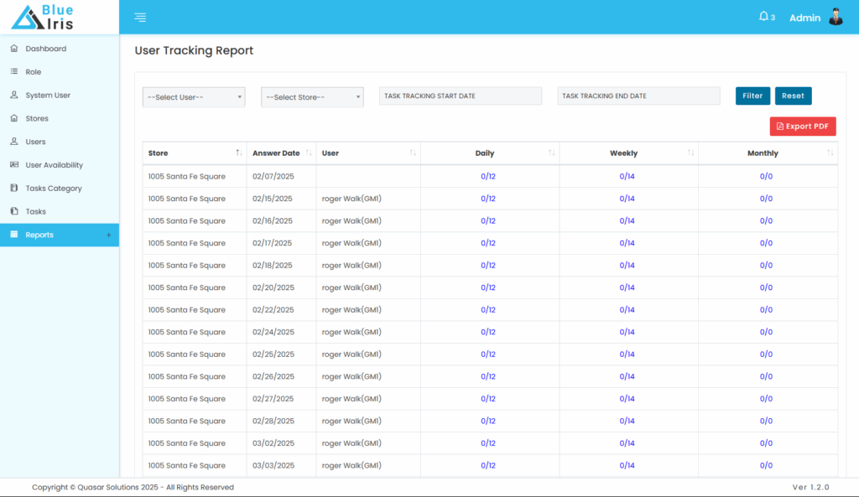Click the Task Tracking End Date field
This screenshot has height=497, width=859.
638,96
